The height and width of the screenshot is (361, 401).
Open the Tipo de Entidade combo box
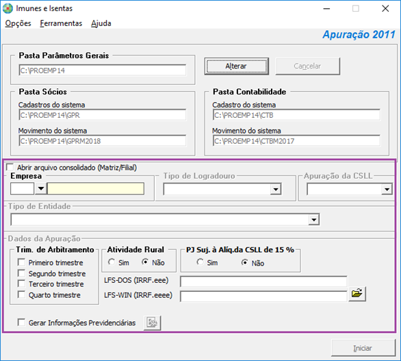314,220
